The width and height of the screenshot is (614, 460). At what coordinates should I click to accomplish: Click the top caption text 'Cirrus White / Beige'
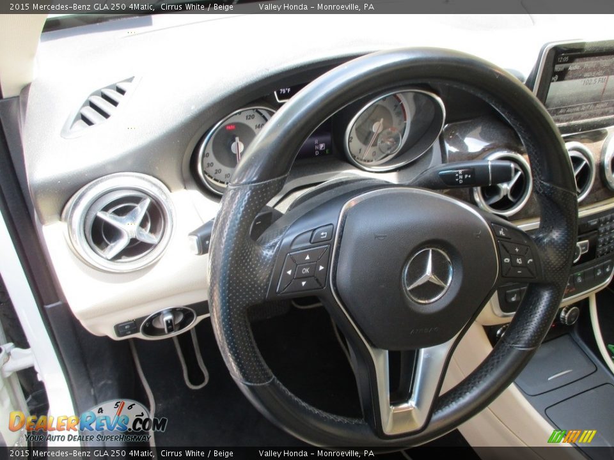pyautogui.click(x=196, y=6)
